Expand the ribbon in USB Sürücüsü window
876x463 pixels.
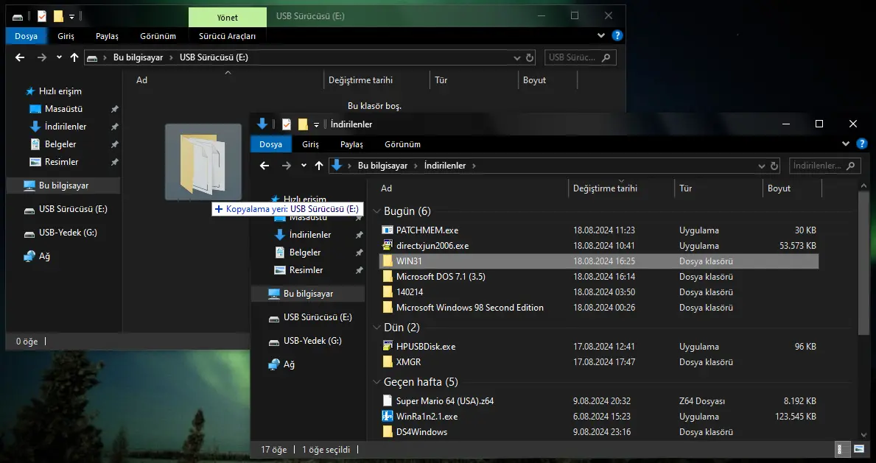[x=601, y=35]
